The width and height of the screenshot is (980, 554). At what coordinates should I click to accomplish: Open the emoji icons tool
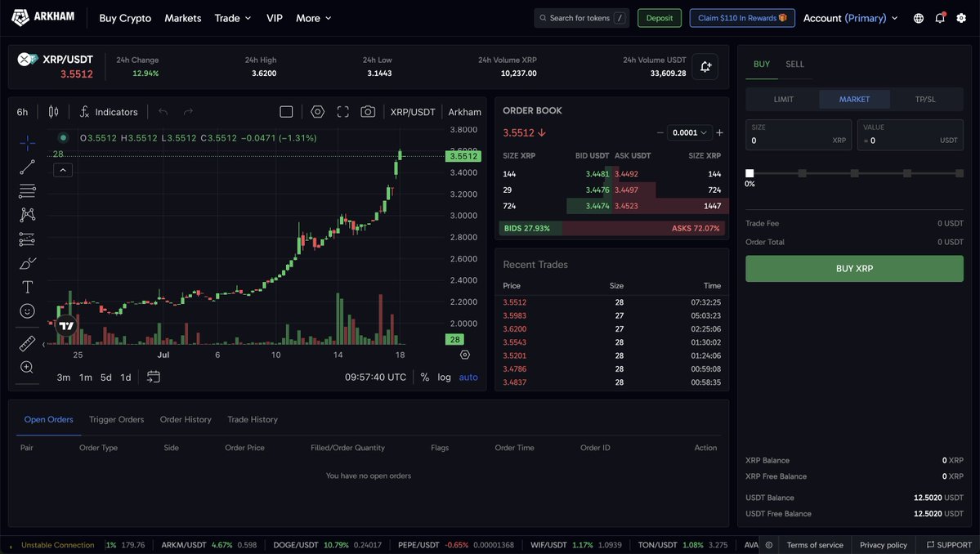(x=27, y=311)
